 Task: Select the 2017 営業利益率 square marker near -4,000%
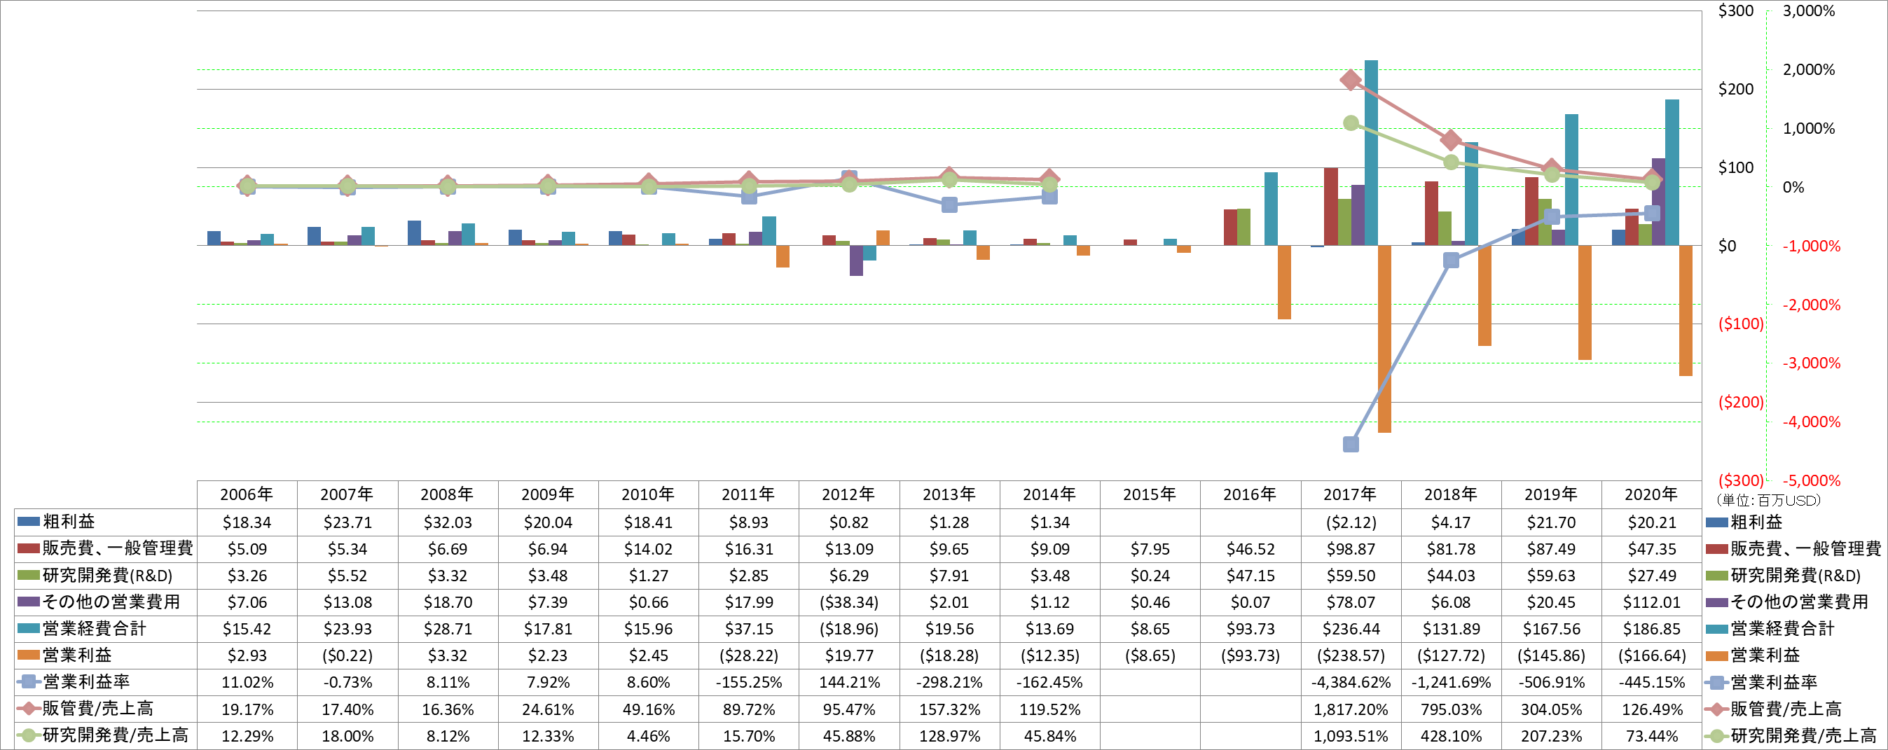[1351, 444]
